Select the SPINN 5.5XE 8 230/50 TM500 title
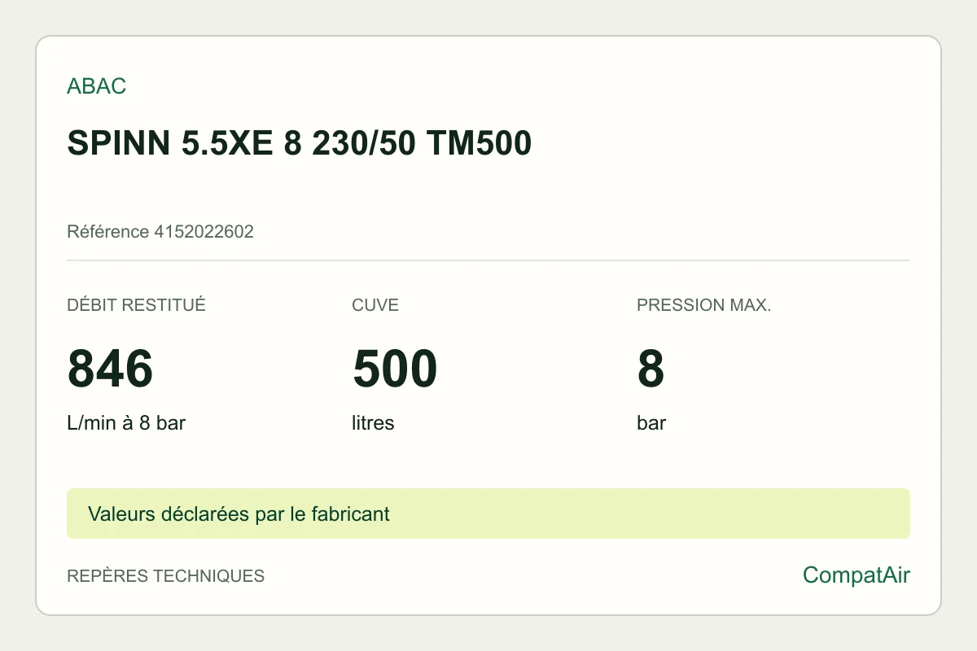 pos(299,143)
